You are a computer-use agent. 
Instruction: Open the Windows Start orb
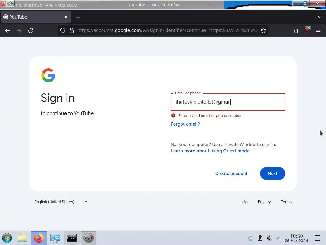[x=7, y=238]
